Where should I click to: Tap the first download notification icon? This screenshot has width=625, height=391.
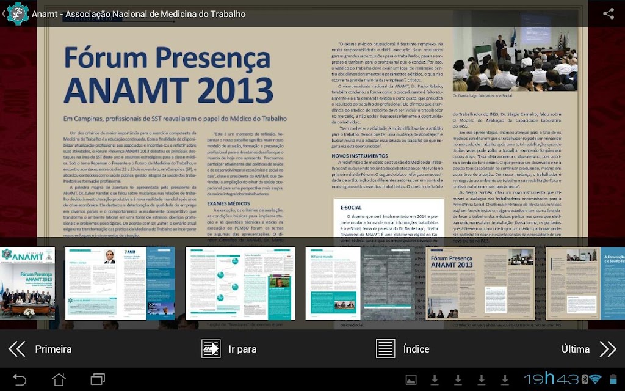(x=435, y=380)
